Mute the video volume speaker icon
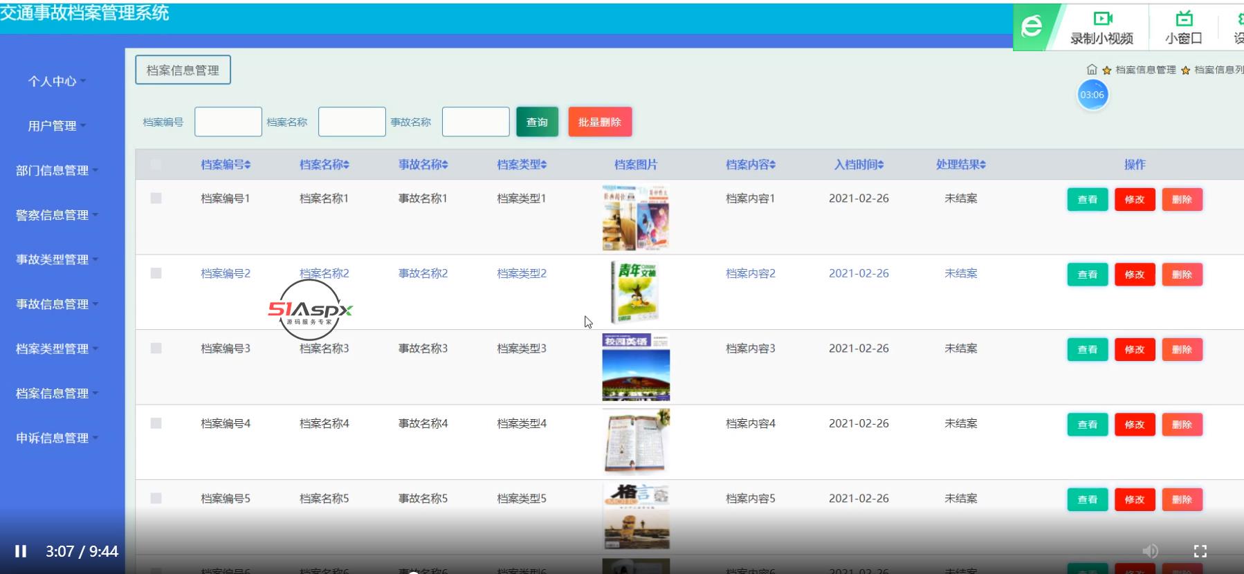The width and height of the screenshot is (1244, 574). [x=1150, y=551]
